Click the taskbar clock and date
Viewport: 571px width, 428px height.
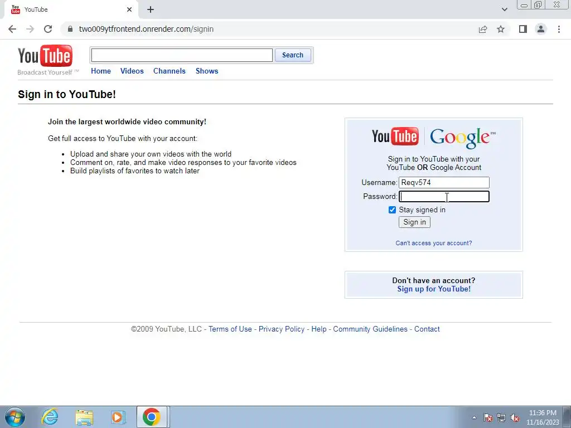(x=543, y=417)
